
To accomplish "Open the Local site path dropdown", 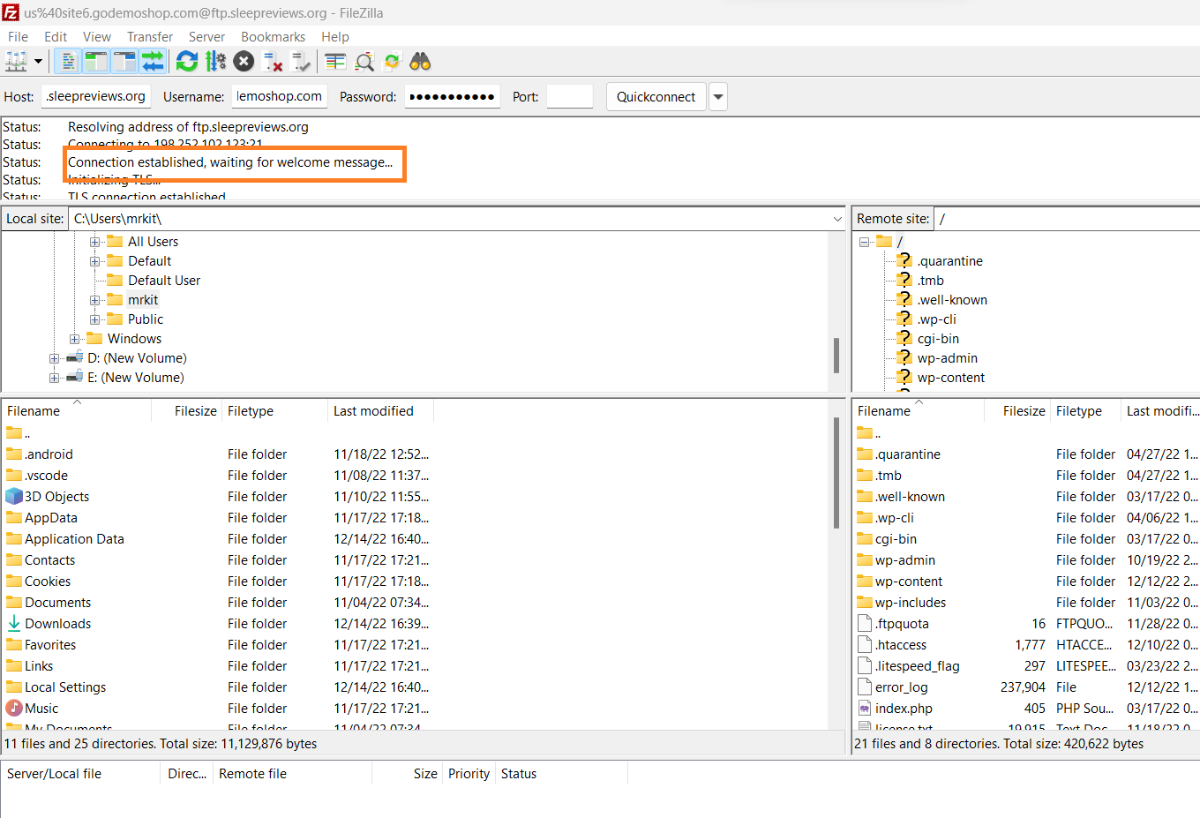I will tap(837, 219).
